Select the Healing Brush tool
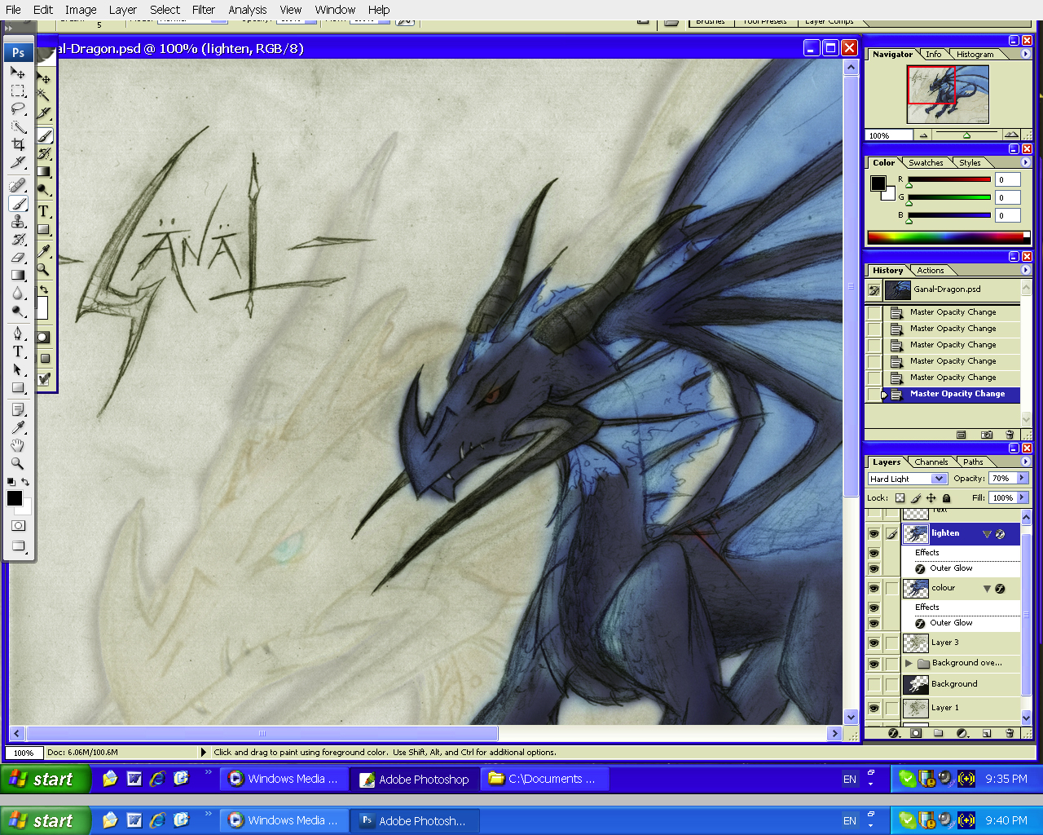1043x835 pixels. click(x=18, y=185)
